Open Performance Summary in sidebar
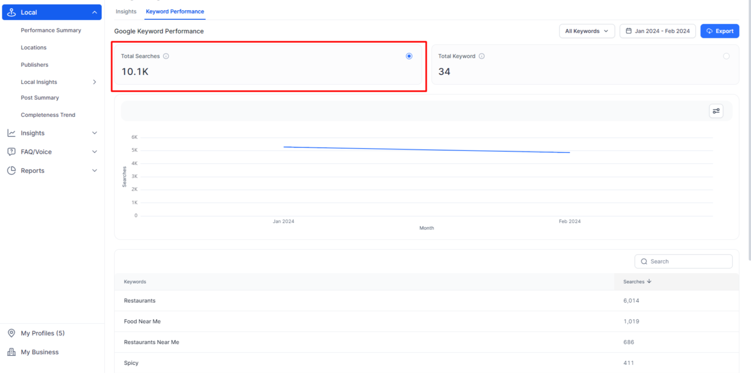This screenshot has width=751, height=373. click(x=51, y=30)
